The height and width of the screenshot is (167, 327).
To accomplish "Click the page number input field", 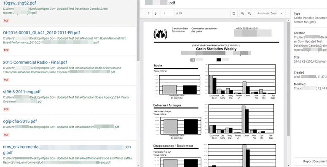I will (167, 13).
